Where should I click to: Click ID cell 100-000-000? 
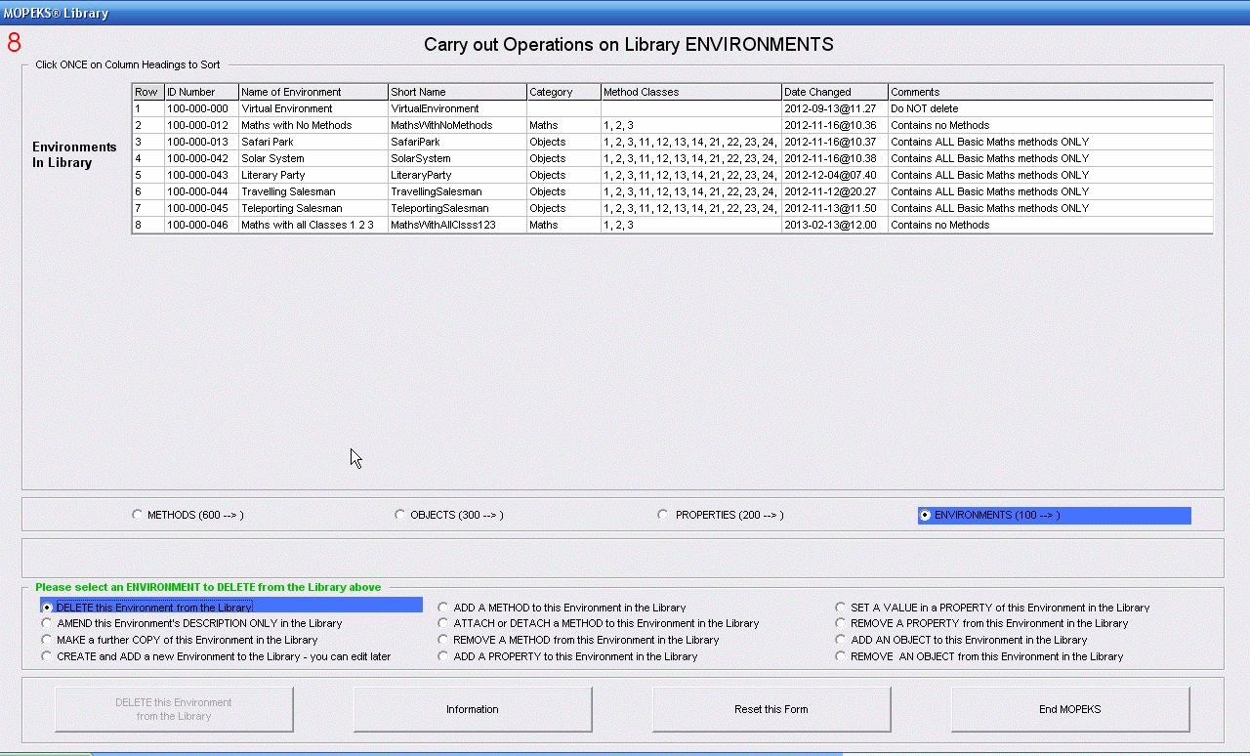point(201,108)
